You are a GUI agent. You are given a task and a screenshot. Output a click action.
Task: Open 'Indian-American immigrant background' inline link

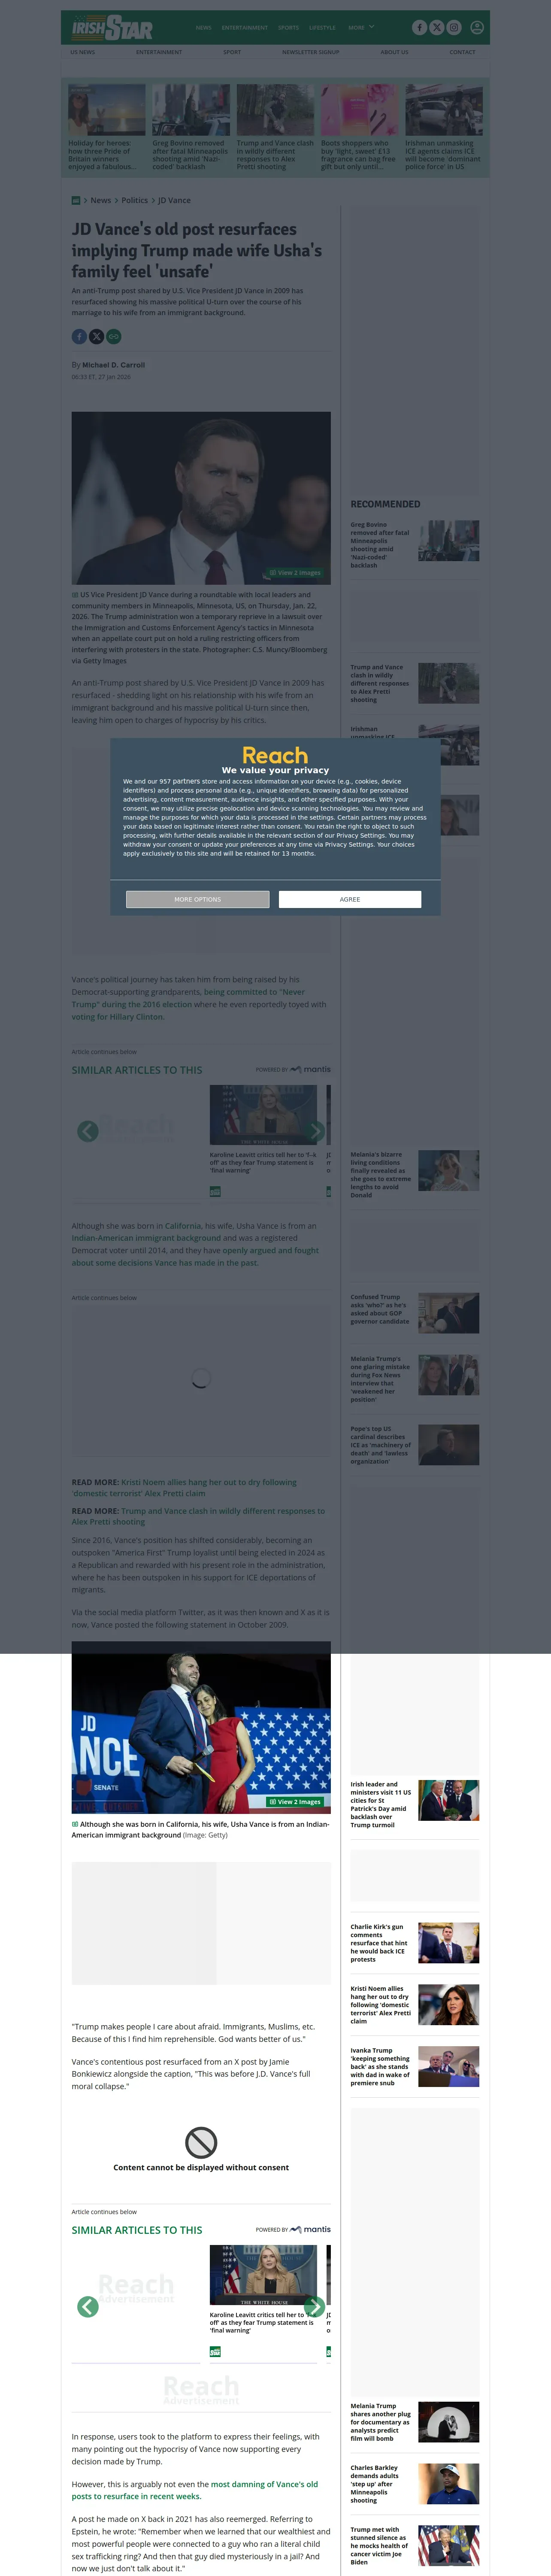coord(145,1238)
